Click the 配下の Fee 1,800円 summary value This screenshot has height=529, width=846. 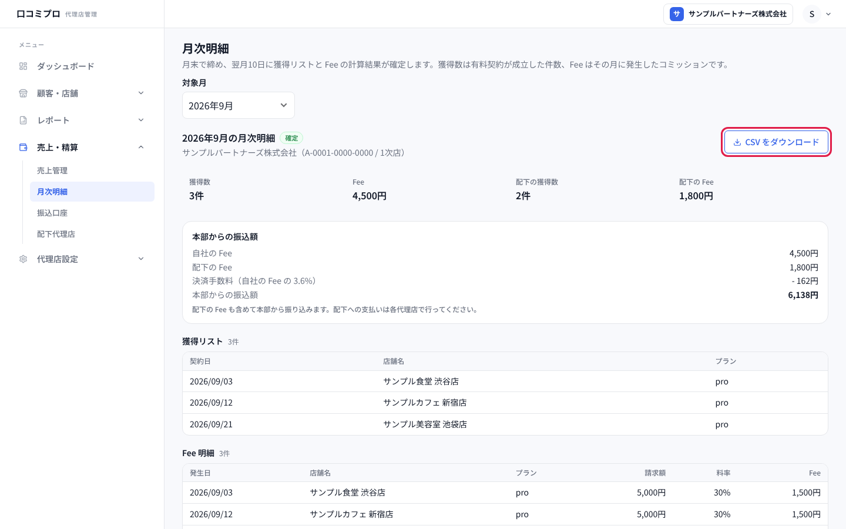(x=696, y=196)
